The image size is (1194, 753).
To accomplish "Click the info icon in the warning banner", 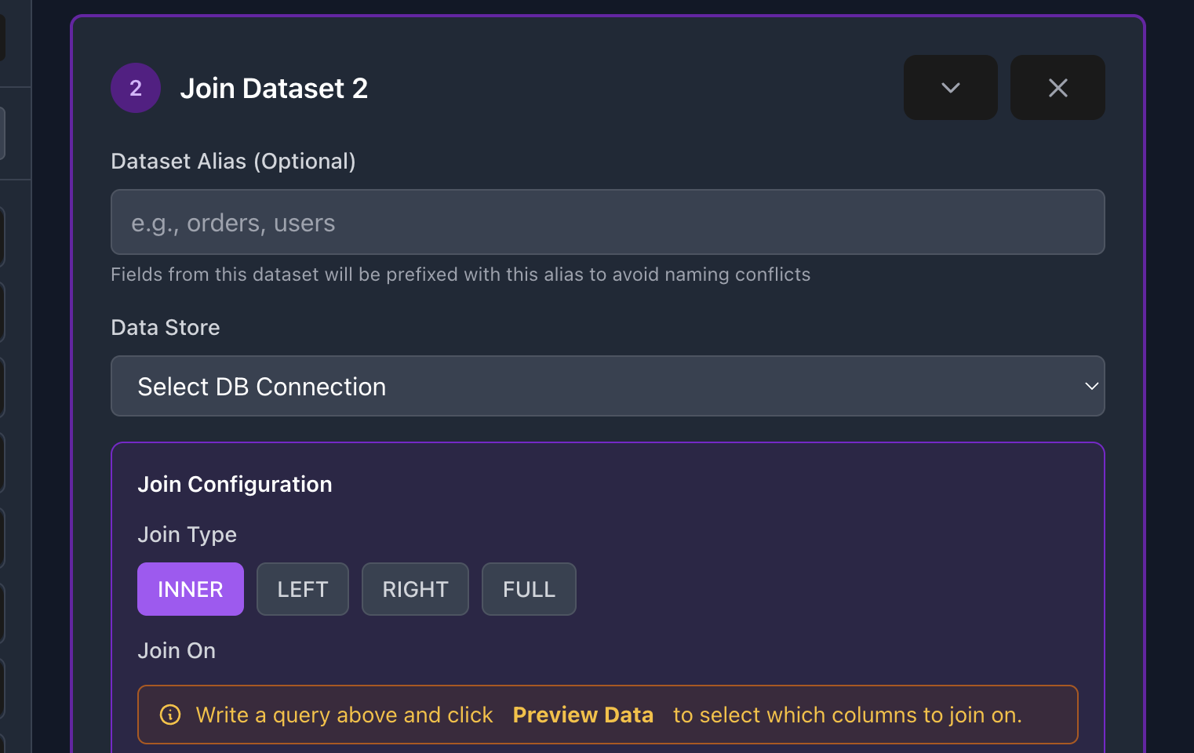I will pos(170,715).
